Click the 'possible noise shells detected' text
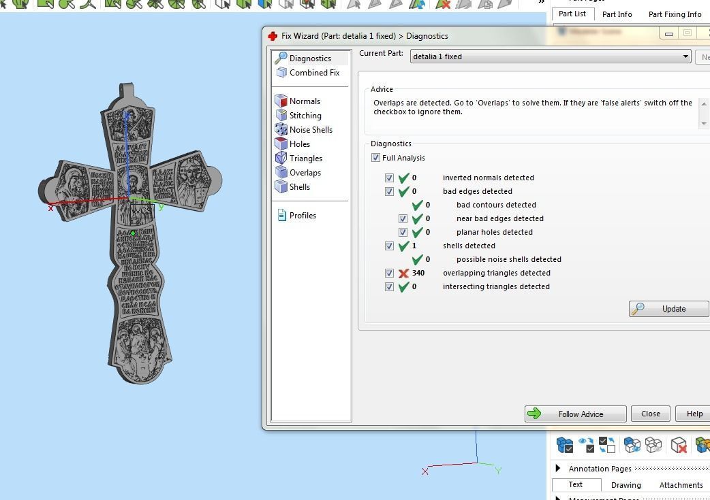This screenshot has height=500, width=710. (x=508, y=259)
